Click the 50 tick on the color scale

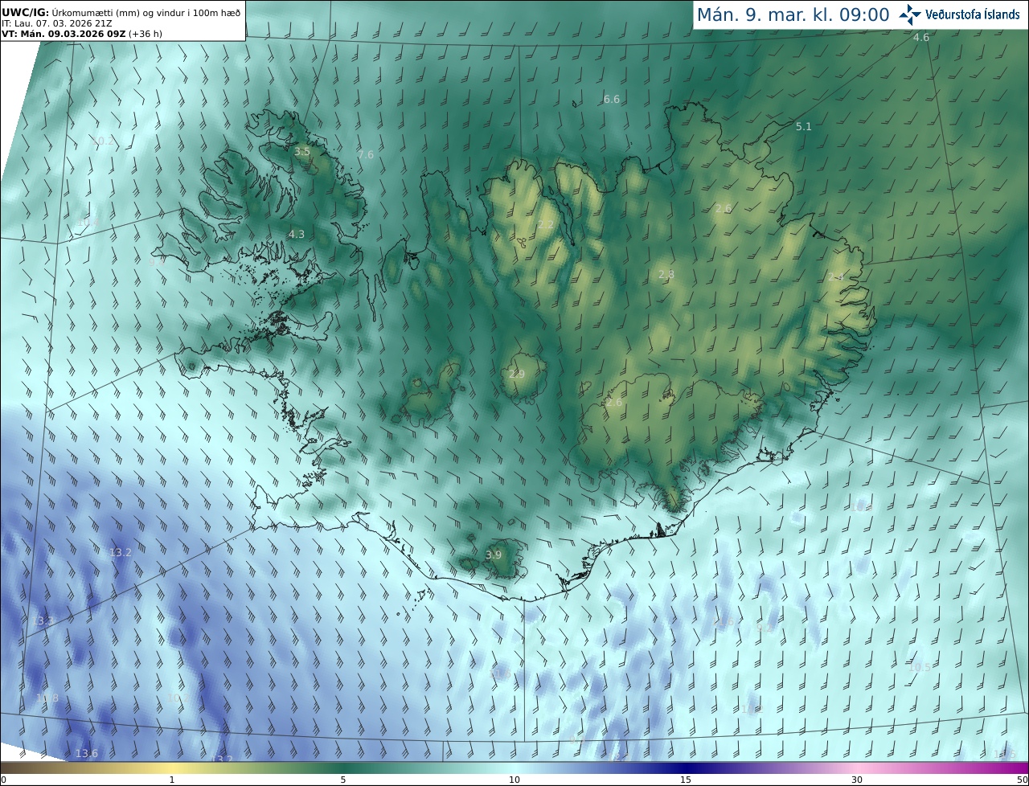click(1022, 780)
